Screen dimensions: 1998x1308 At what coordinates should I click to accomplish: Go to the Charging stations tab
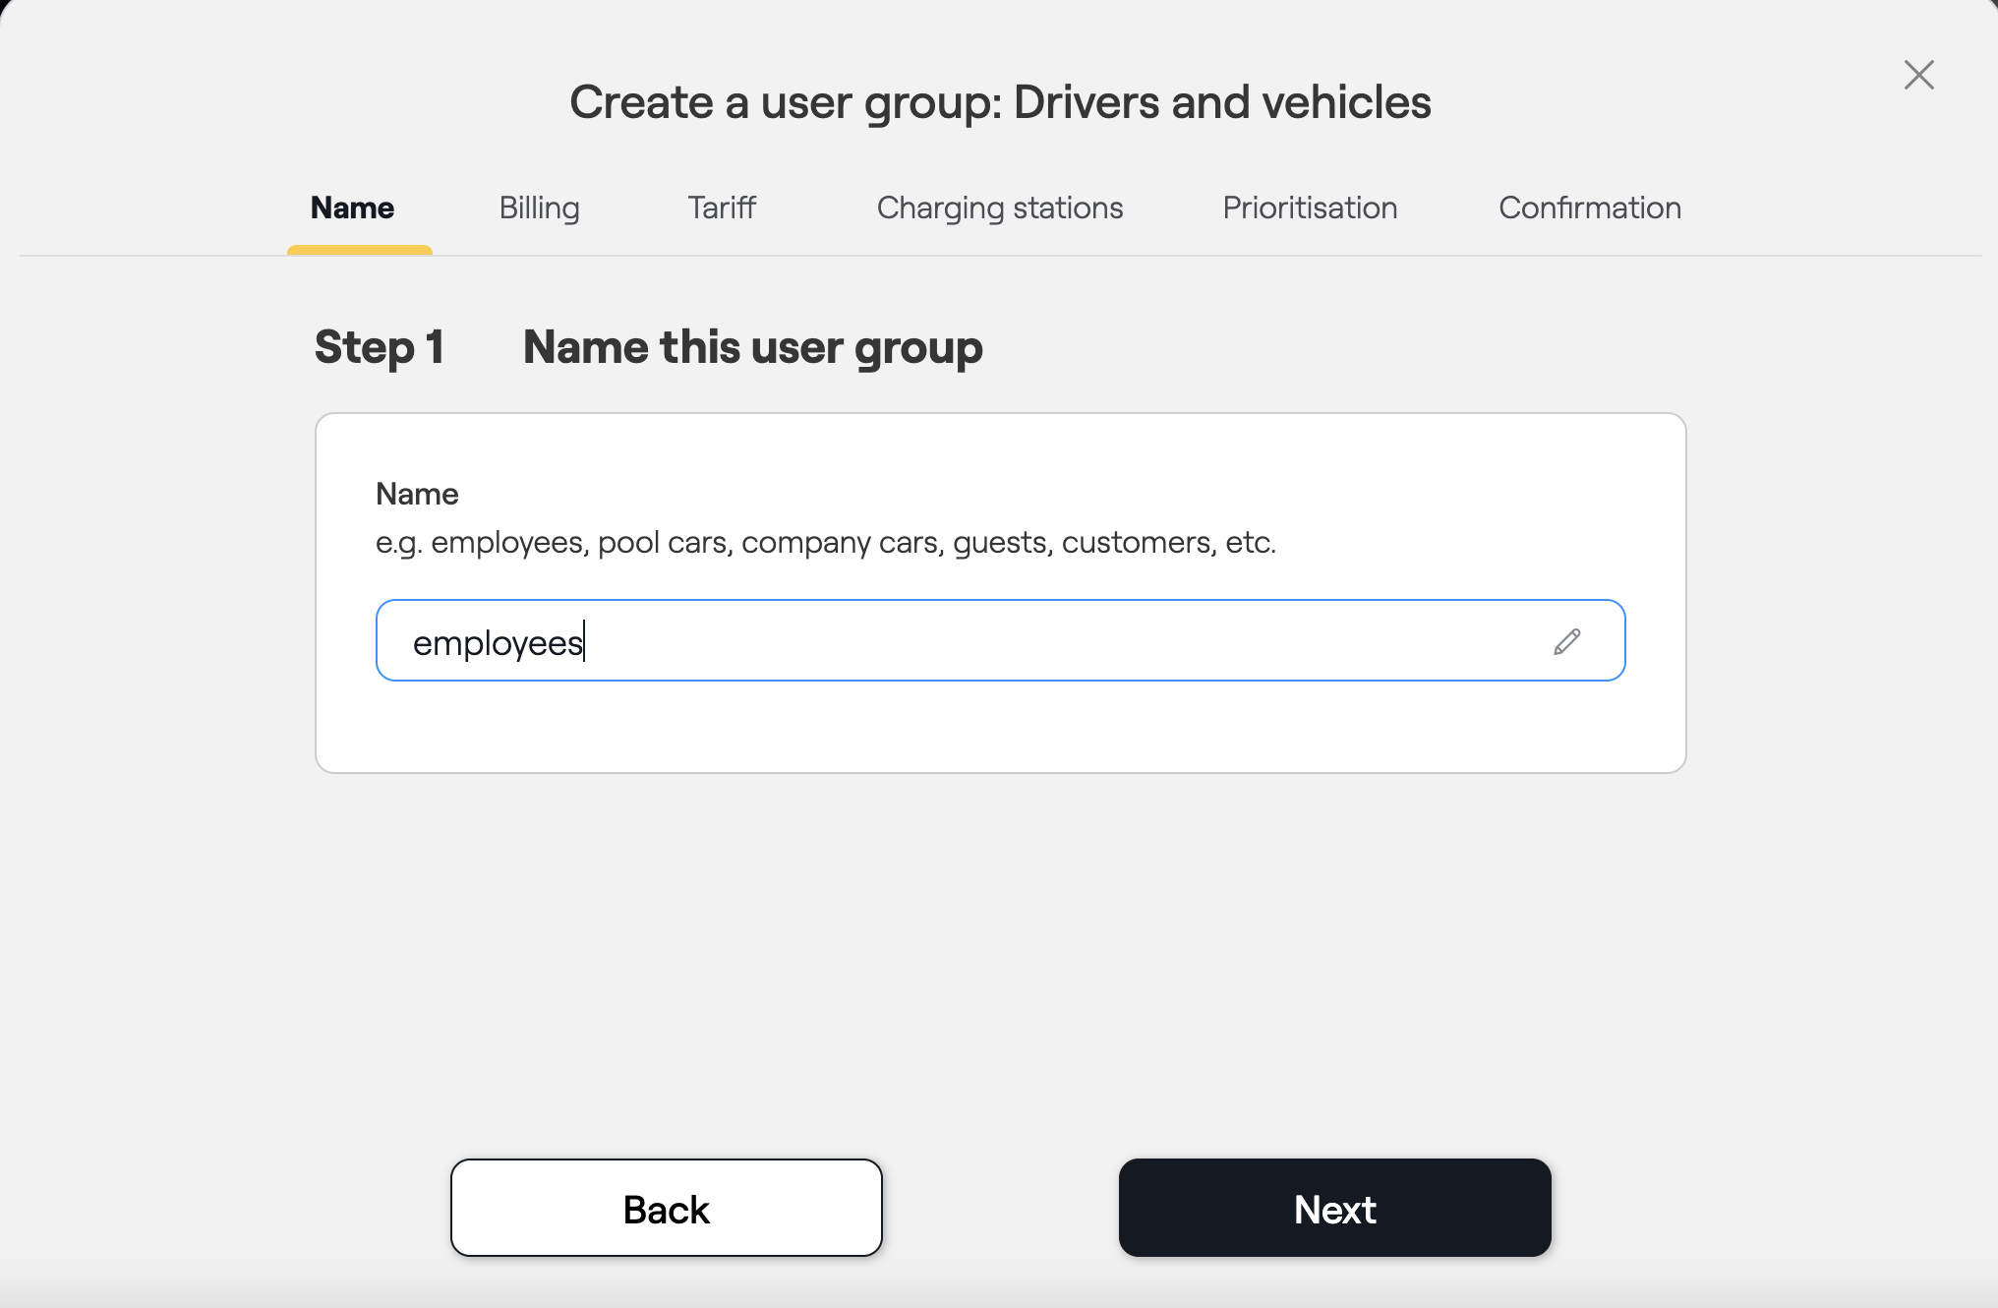tap(999, 208)
